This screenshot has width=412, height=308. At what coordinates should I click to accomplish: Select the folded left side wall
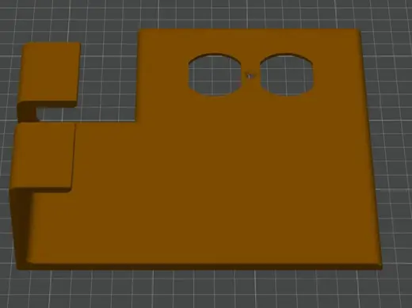[21, 227]
